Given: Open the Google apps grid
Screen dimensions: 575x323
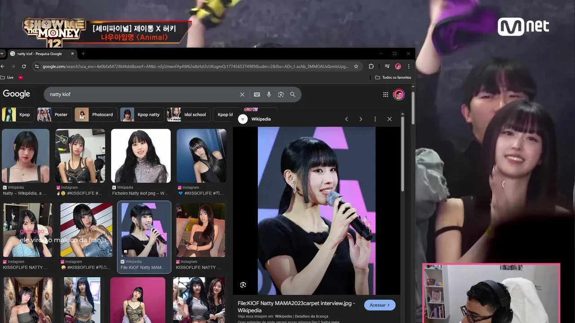Looking at the screenshot, I should (385, 95).
